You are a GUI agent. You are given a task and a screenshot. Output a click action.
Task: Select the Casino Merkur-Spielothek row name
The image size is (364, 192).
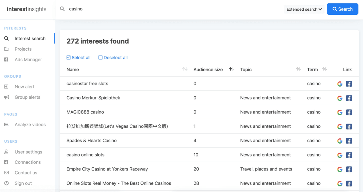[93, 98]
